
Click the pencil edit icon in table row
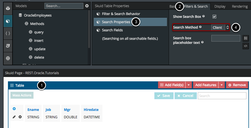tap(14, 117)
